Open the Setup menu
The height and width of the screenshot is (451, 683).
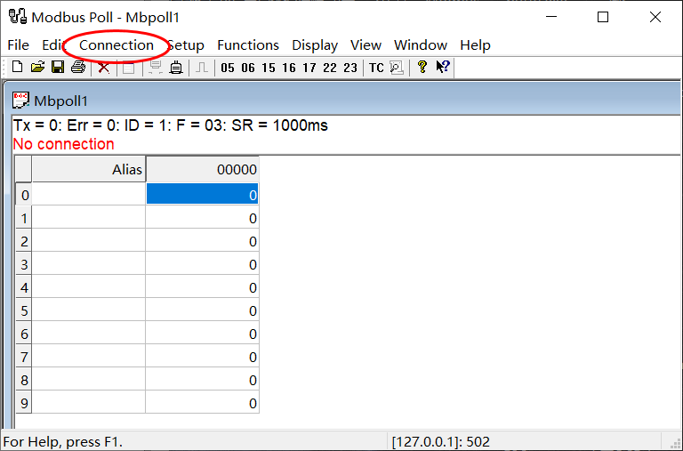[x=186, y=44]
